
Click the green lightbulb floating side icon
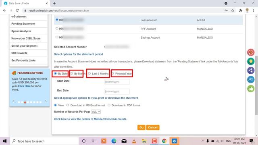251,62
